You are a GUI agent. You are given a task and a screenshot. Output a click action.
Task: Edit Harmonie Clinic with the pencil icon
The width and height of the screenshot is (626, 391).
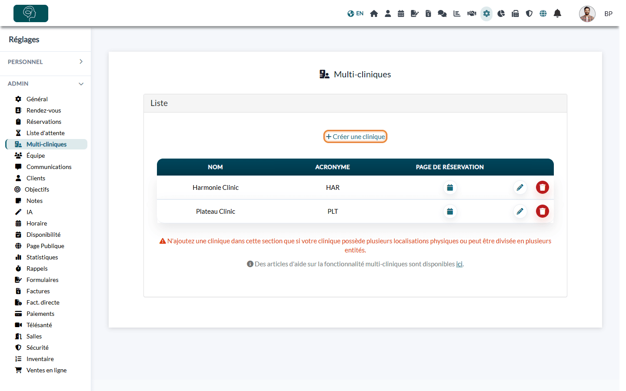coord(520,188)
